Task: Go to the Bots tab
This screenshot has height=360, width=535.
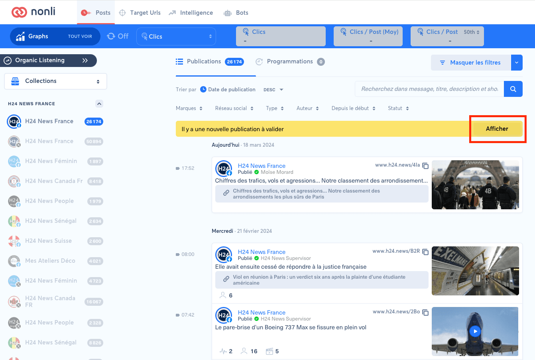Action: 236,13
